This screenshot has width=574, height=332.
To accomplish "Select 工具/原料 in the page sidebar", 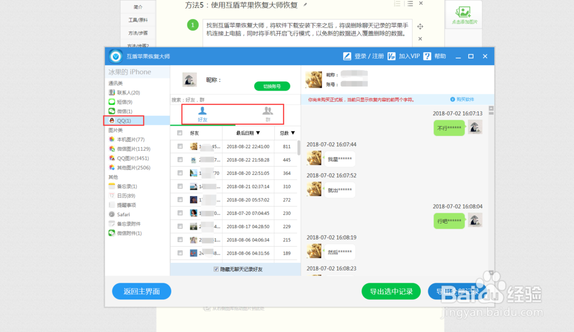I will 138,20.
